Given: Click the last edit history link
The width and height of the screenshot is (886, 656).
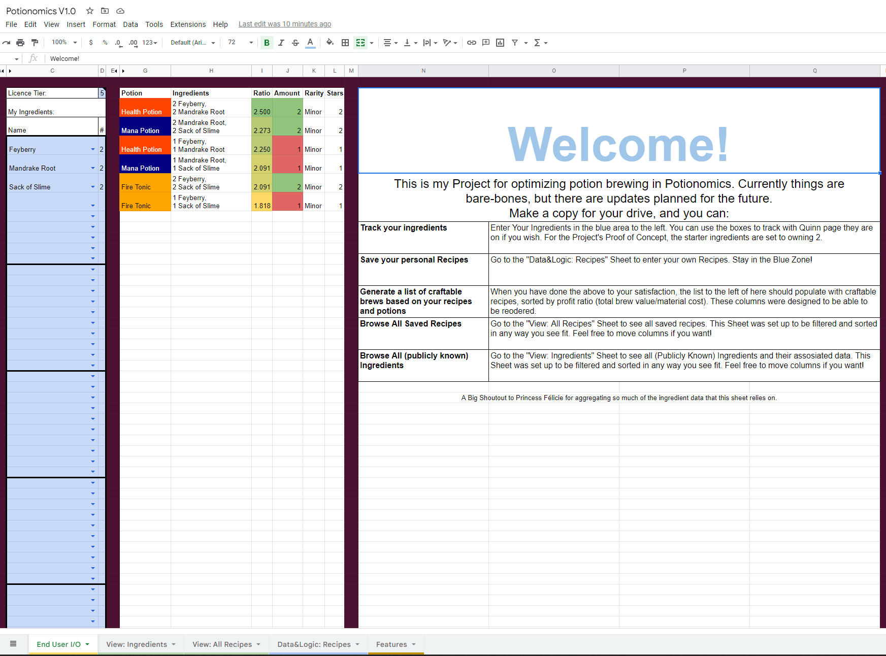Looking at the screenshot, I should click(284, 24).
